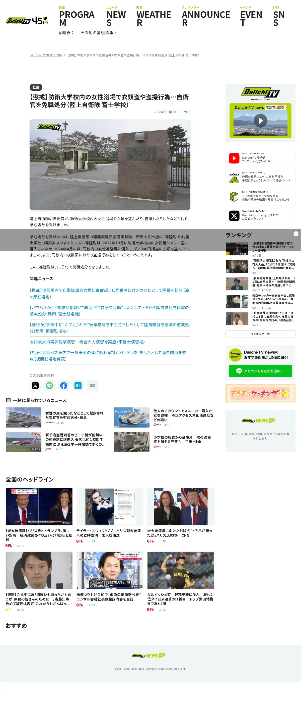The width and height of the screenshot is (301, 702).
Task: Share via Hatena Bookmark icon
Action: [x=78, y=385]
